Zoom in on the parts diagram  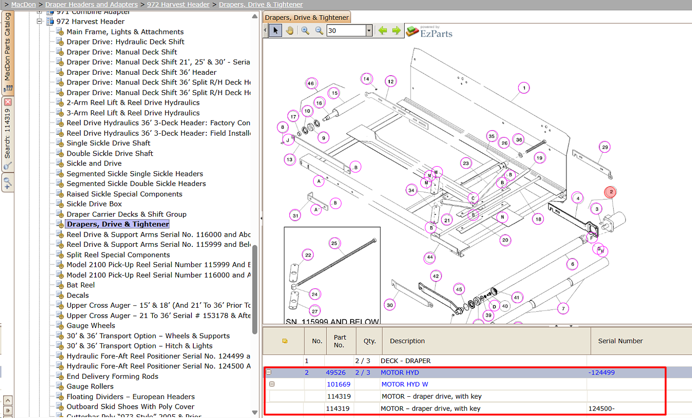(x=305, y=30)
